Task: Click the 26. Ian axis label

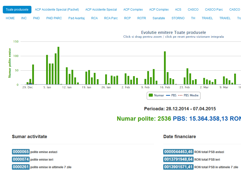Action: (106, 87)
